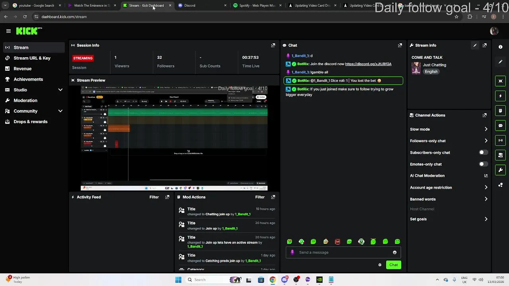Reload the page in browser
Screen dimensions: 509x286
pyautogui.click(x=25, y=17)
